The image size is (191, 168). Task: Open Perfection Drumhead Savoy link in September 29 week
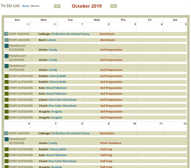pos(71,34)
